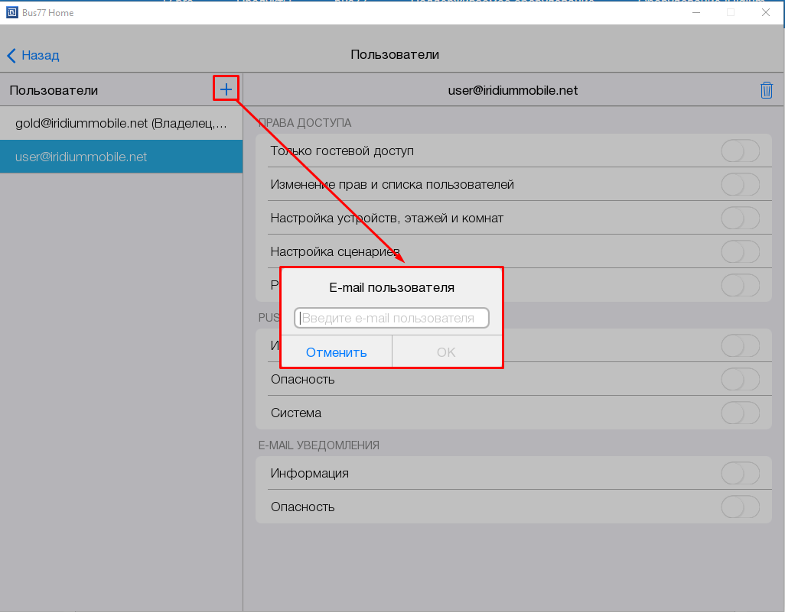This screenshot has height=612, width=785.
Task: Minimize the Bus77 Home window
Action: click(695, 12)
